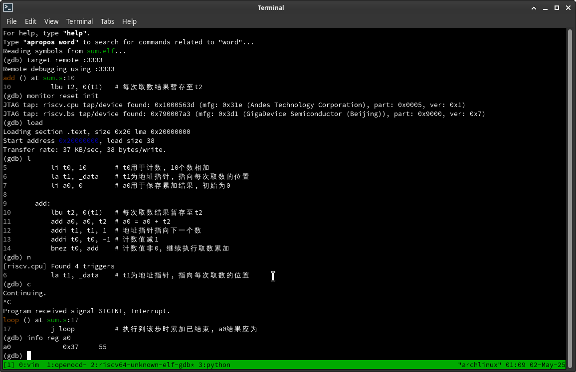Click the decimal value 55
The width and height of the screenshot is (576, 372).
[103, 347]
